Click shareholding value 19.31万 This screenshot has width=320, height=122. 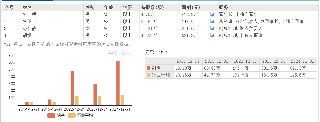coord(149,29)
